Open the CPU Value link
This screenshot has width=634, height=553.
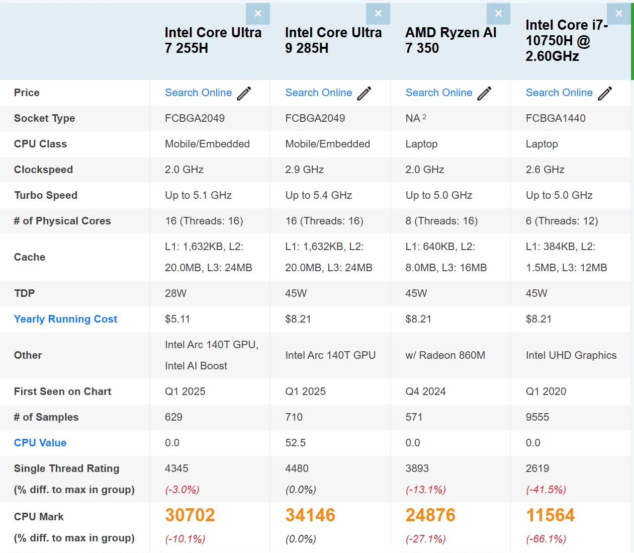(40, 443)
